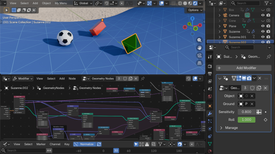
Task: Pin the Geometry Nodes tree in node editor
Action: (142, 78)
